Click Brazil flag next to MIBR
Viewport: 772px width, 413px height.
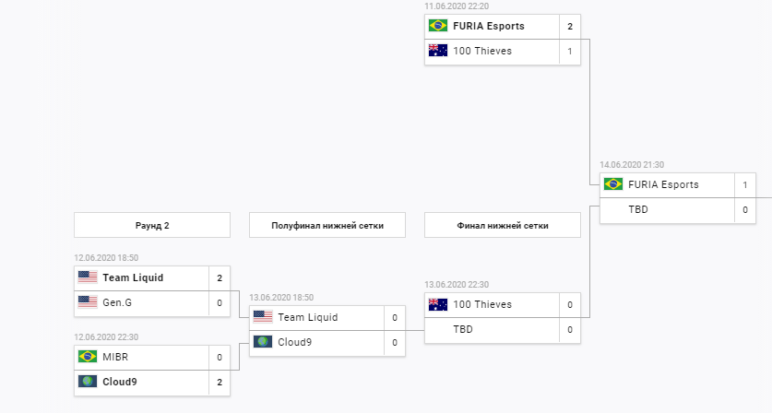click(88, 357)
